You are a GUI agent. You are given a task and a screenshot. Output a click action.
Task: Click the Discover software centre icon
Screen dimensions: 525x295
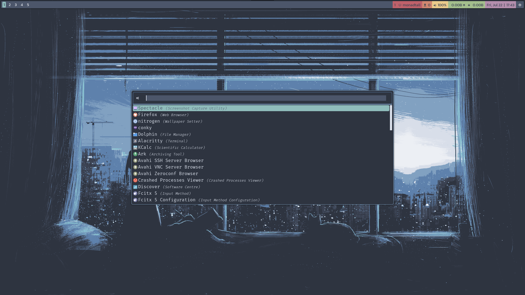pos(135,187)
